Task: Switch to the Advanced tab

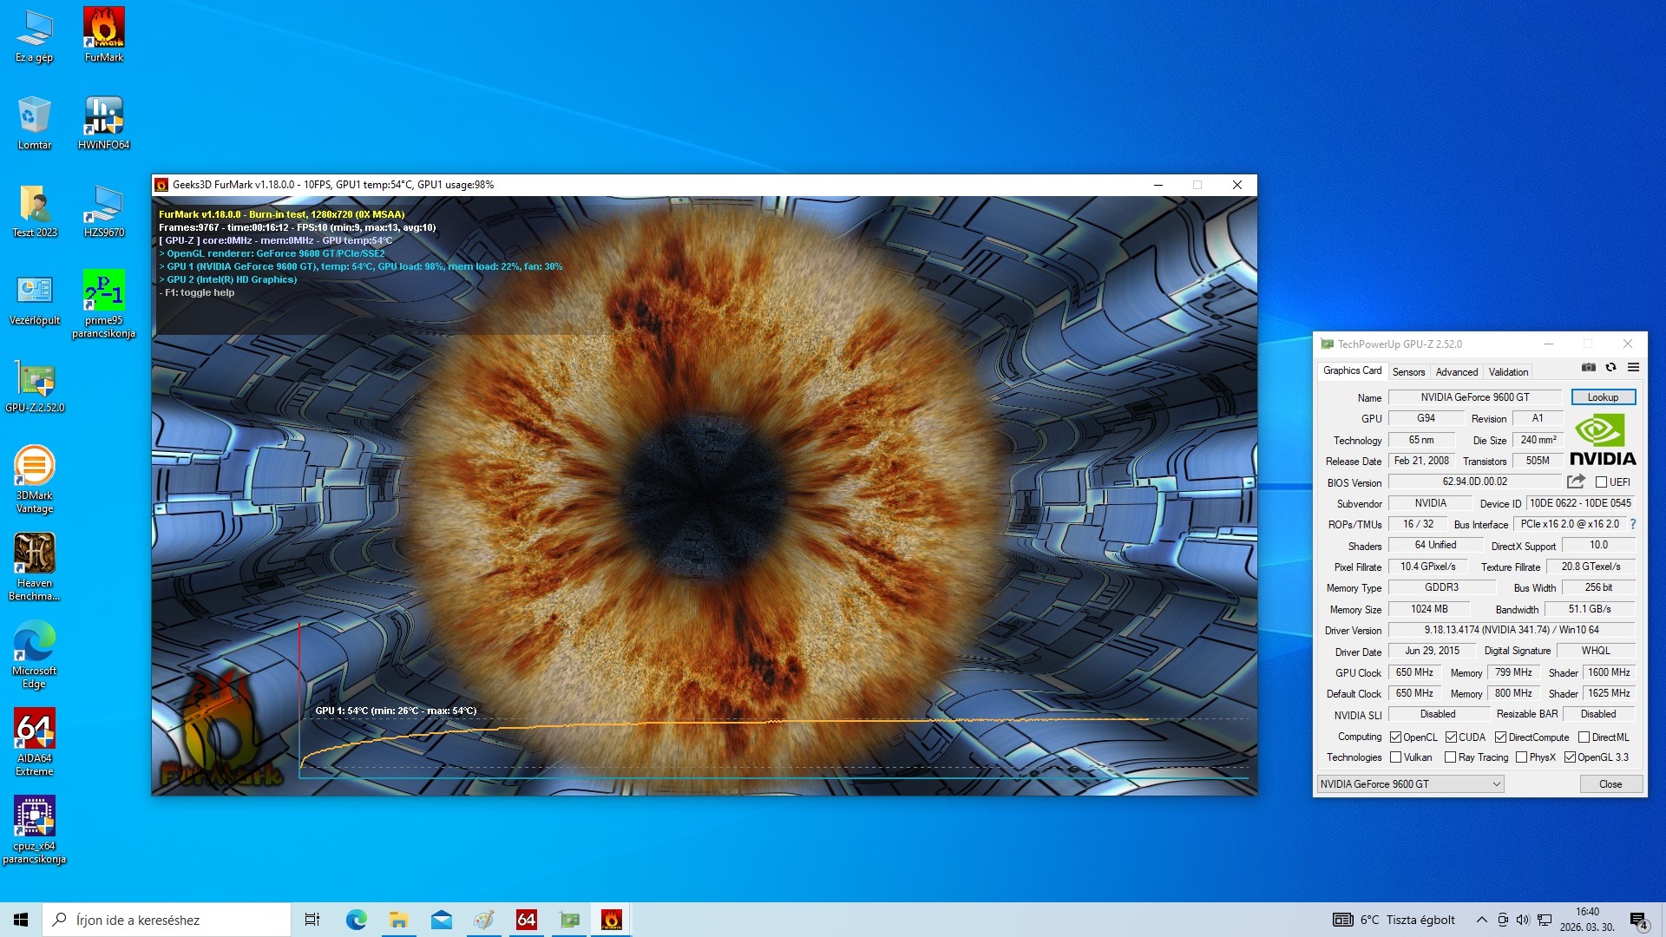Action: tap(1456, 372)
